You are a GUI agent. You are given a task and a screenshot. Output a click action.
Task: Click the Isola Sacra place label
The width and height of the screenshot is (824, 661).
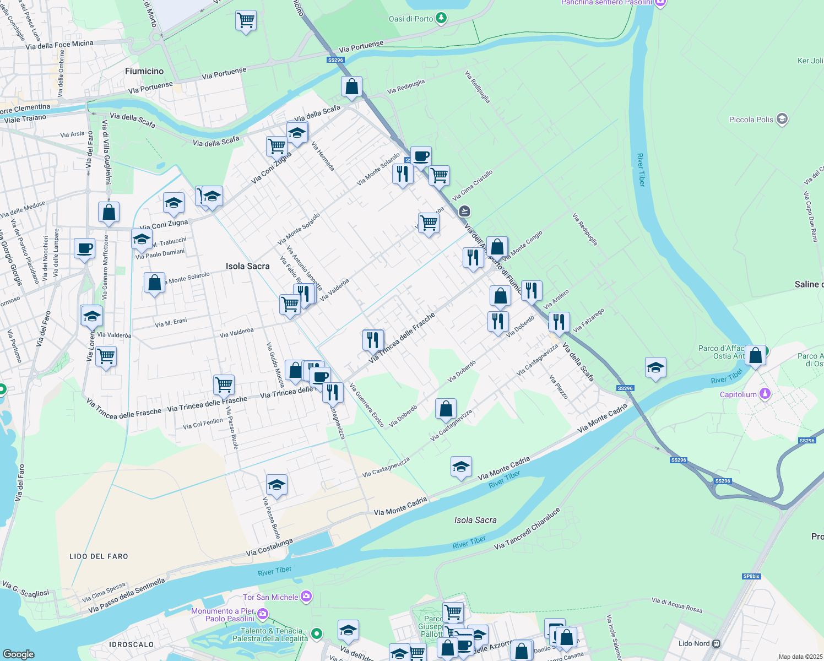(248, 266)
